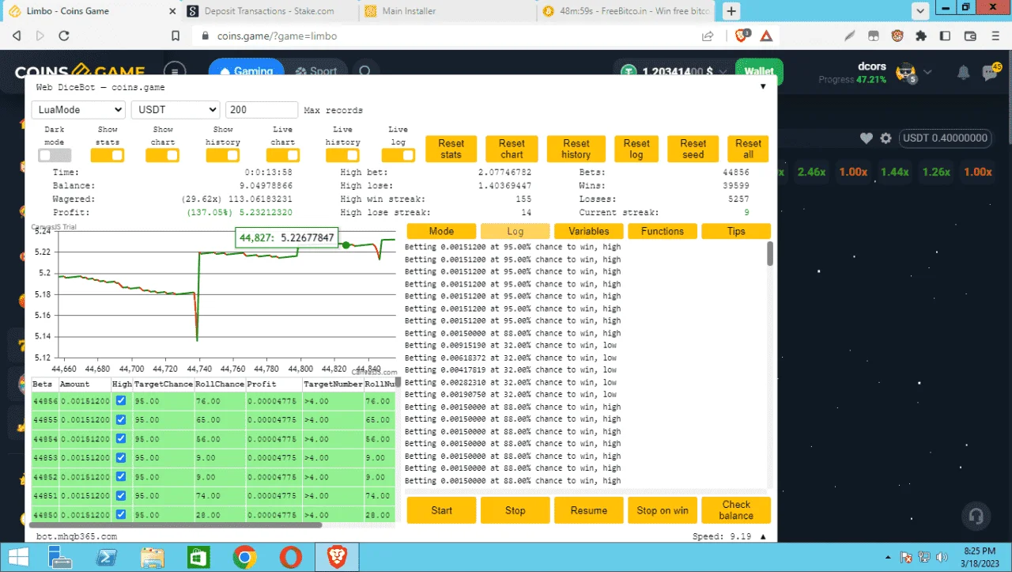The height and width of the screenshot is (572, 1012).
Task: Open the game settings gear icon
Action: pyautogui.click(x=885, y=138)
